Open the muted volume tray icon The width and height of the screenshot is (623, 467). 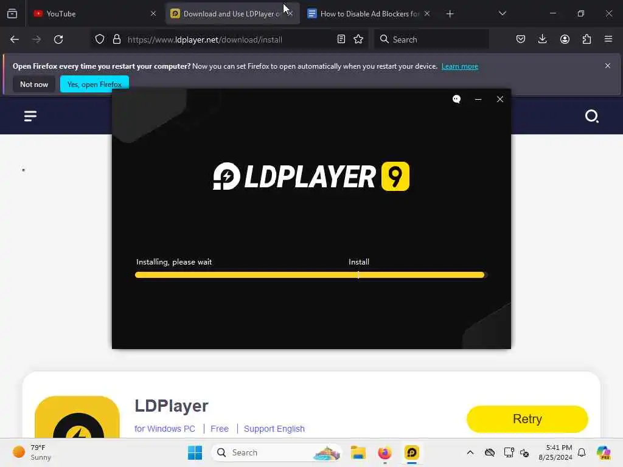click(524, 452)
